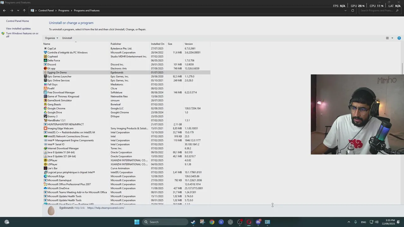404x227 pixels.
Task: Select Microsoft Office Professional Plus 2007
Action: [69, 184]
